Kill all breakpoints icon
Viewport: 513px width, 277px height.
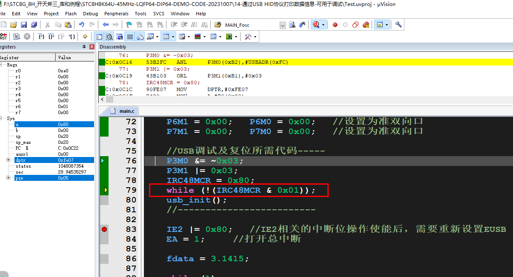pos(366,25)
